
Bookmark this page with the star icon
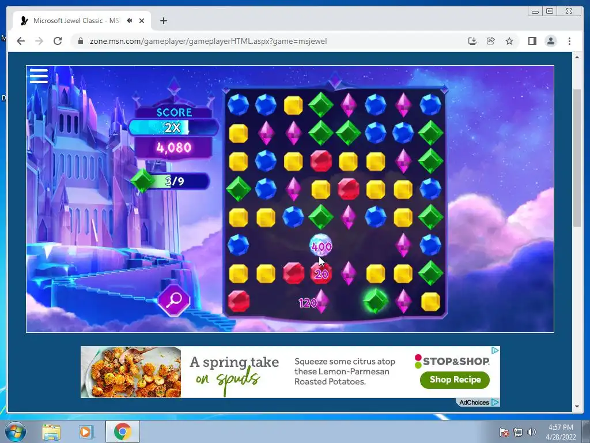coord(509,41)
